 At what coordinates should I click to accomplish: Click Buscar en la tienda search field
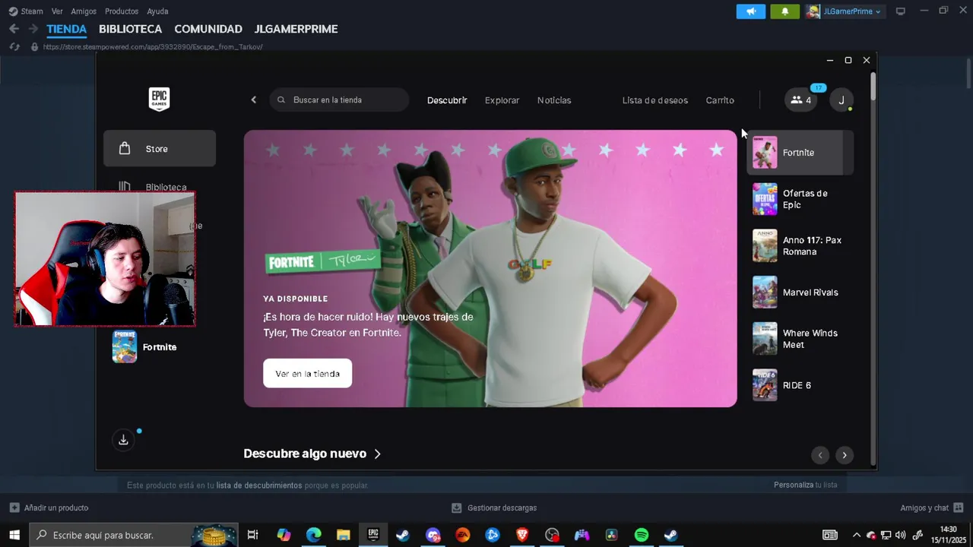point(339,100)
